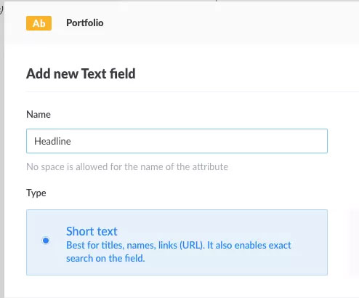Screen dimensions: 359x298
Task: Click the URL mention in Short text description
Action: (191, 246)
